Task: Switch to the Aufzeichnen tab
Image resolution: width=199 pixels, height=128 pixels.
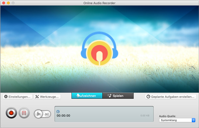Action: point(87,96)
